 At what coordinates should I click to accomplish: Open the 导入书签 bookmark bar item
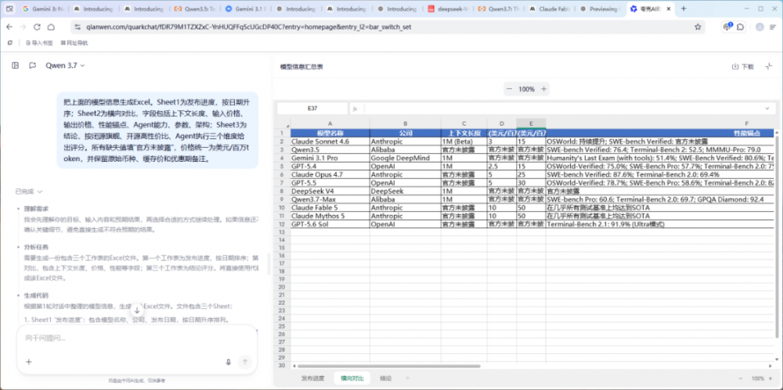coord(39,43)
